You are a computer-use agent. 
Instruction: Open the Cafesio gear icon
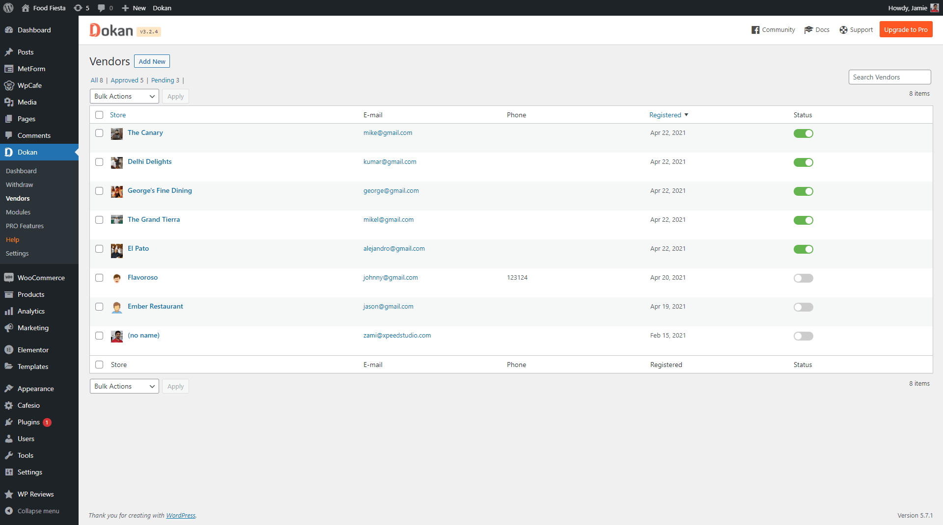coord(9,405)
